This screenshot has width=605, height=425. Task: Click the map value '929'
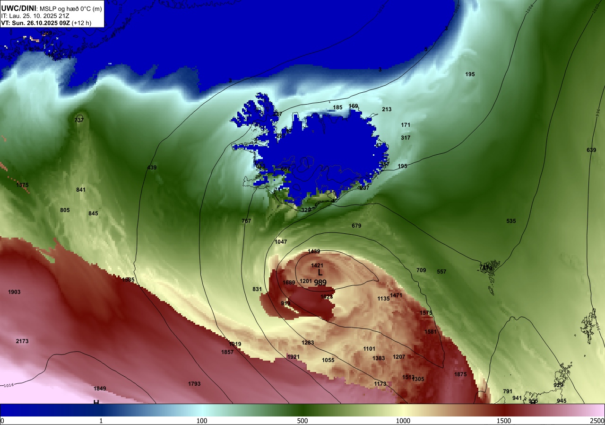click(558, 385)
